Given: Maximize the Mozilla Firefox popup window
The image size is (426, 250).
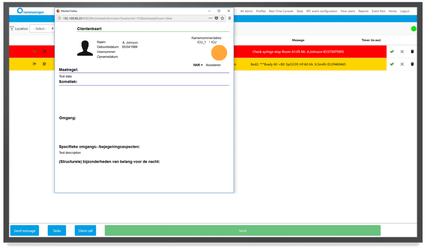Looking at the screenshot, I should point(219,11).
